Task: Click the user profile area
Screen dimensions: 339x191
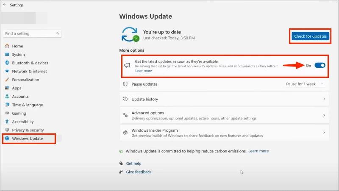Action: coord(24,18)
